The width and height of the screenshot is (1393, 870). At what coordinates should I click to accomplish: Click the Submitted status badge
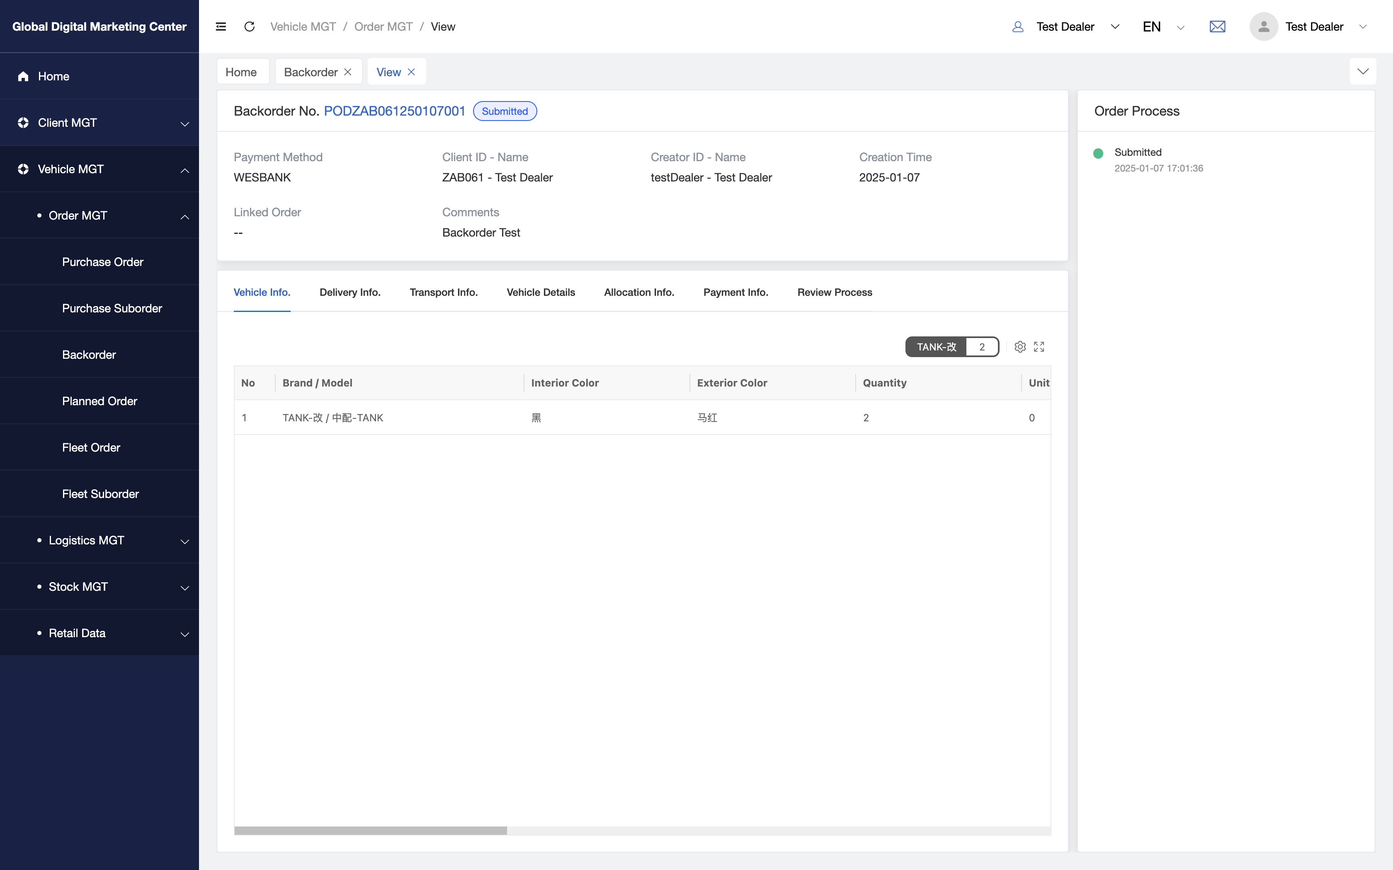pyautogui.click(x=505, y=111)
